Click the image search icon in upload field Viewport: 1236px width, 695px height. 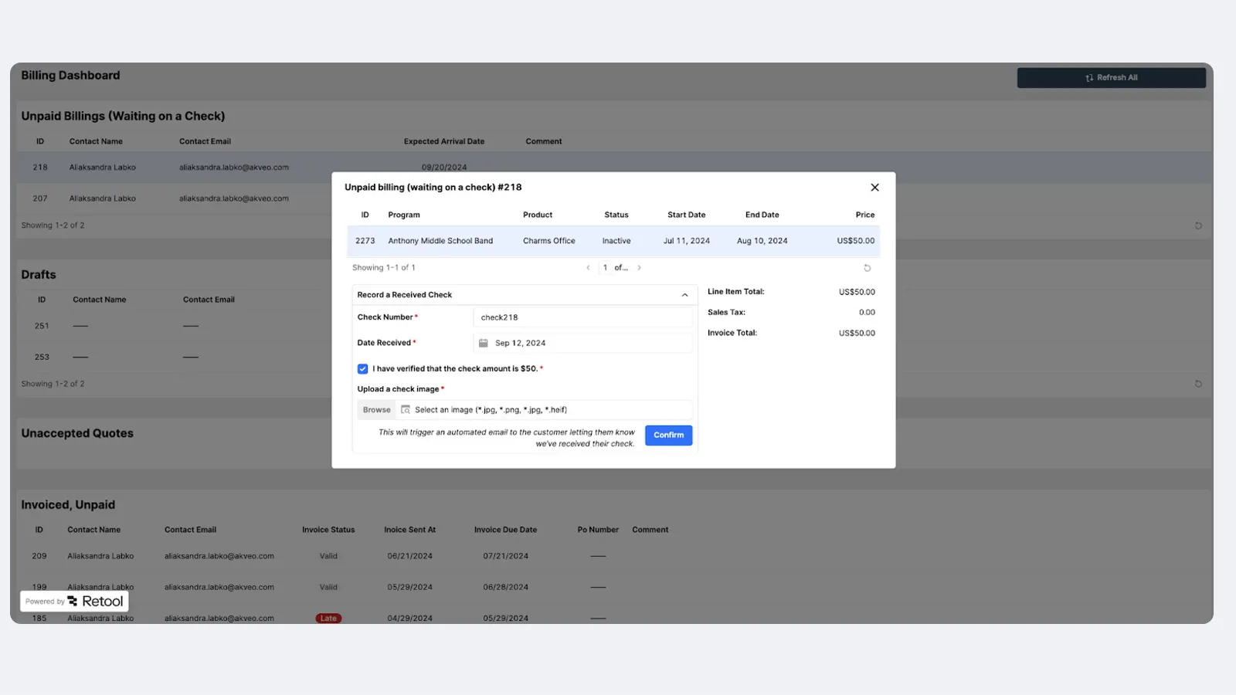pos(406,410)
